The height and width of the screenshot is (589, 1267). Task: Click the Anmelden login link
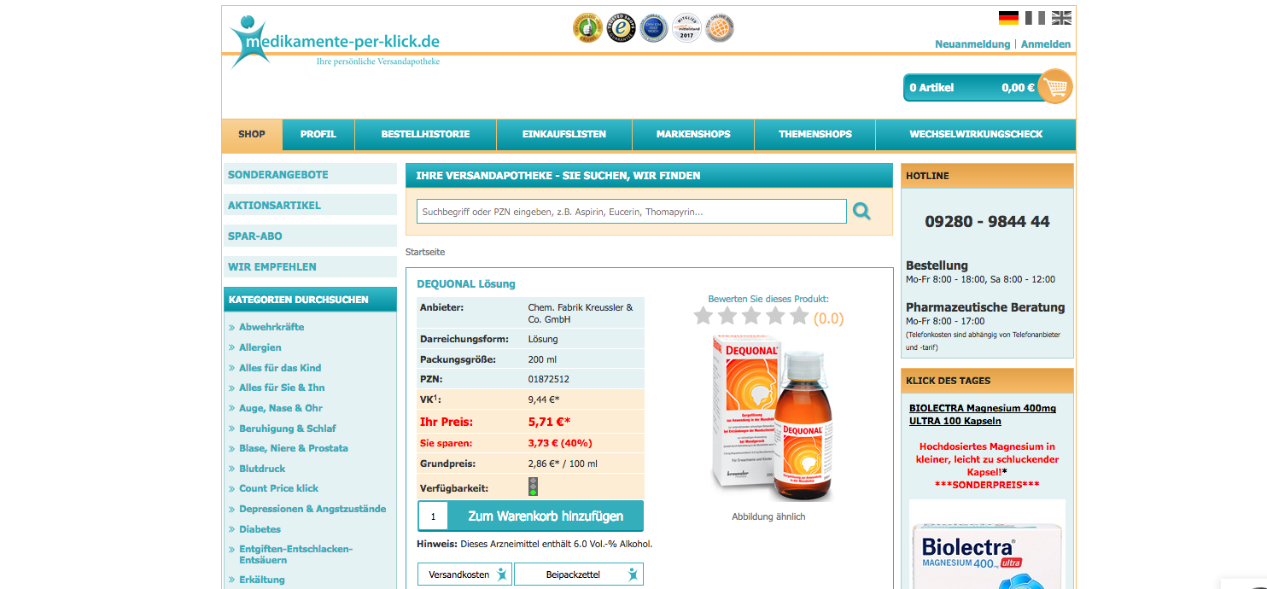pyautogui.click(x=1045, y=44)
